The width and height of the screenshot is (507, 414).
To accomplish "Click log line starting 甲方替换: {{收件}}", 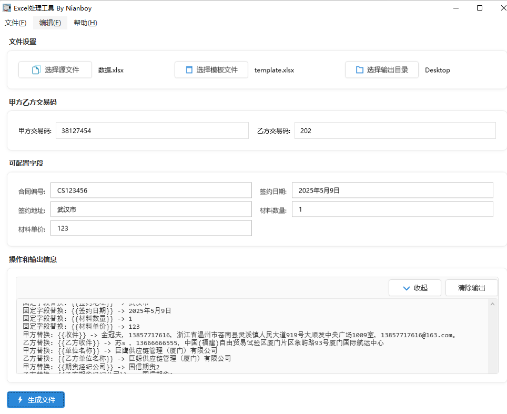I will pos(240,335).
